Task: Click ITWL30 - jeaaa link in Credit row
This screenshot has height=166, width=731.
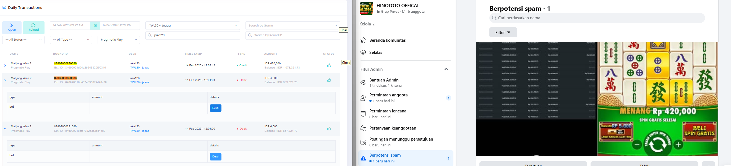Action: [x=139, y=68]
